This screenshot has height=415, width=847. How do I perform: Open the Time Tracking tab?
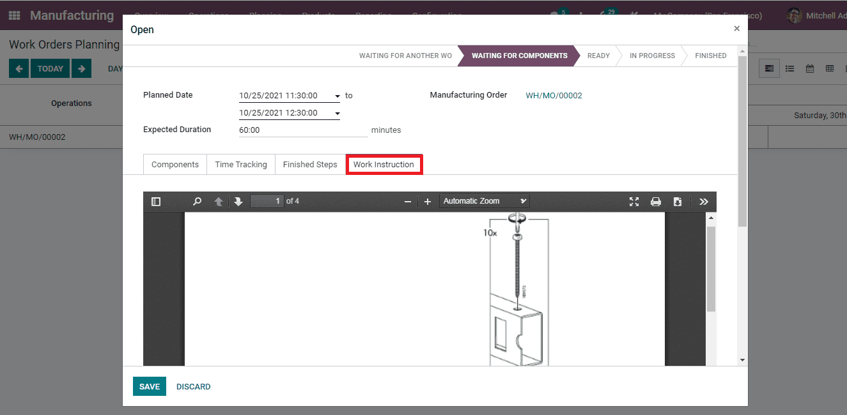(x=240, y=164)
